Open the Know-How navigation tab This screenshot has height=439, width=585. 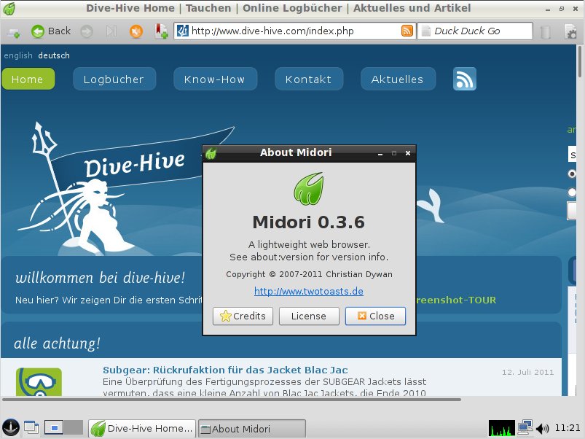(215, 79)
